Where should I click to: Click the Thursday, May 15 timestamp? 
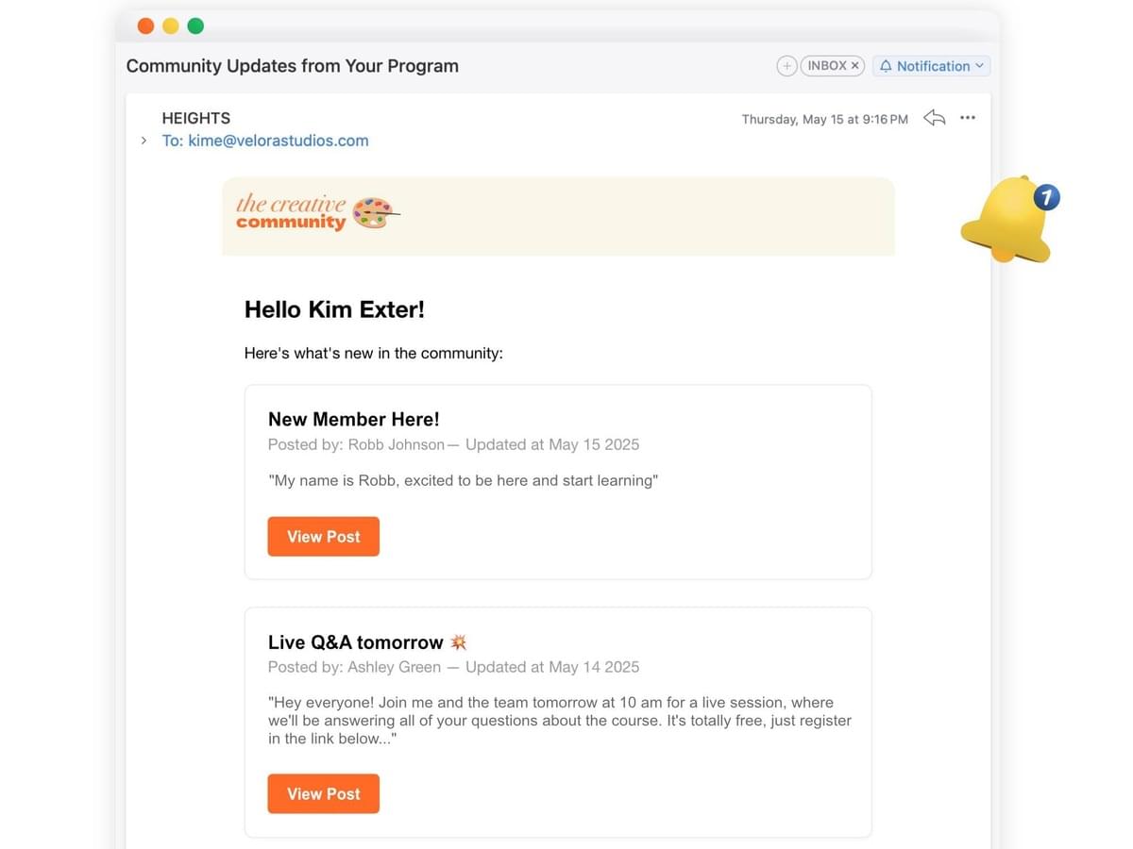(824, 119)
